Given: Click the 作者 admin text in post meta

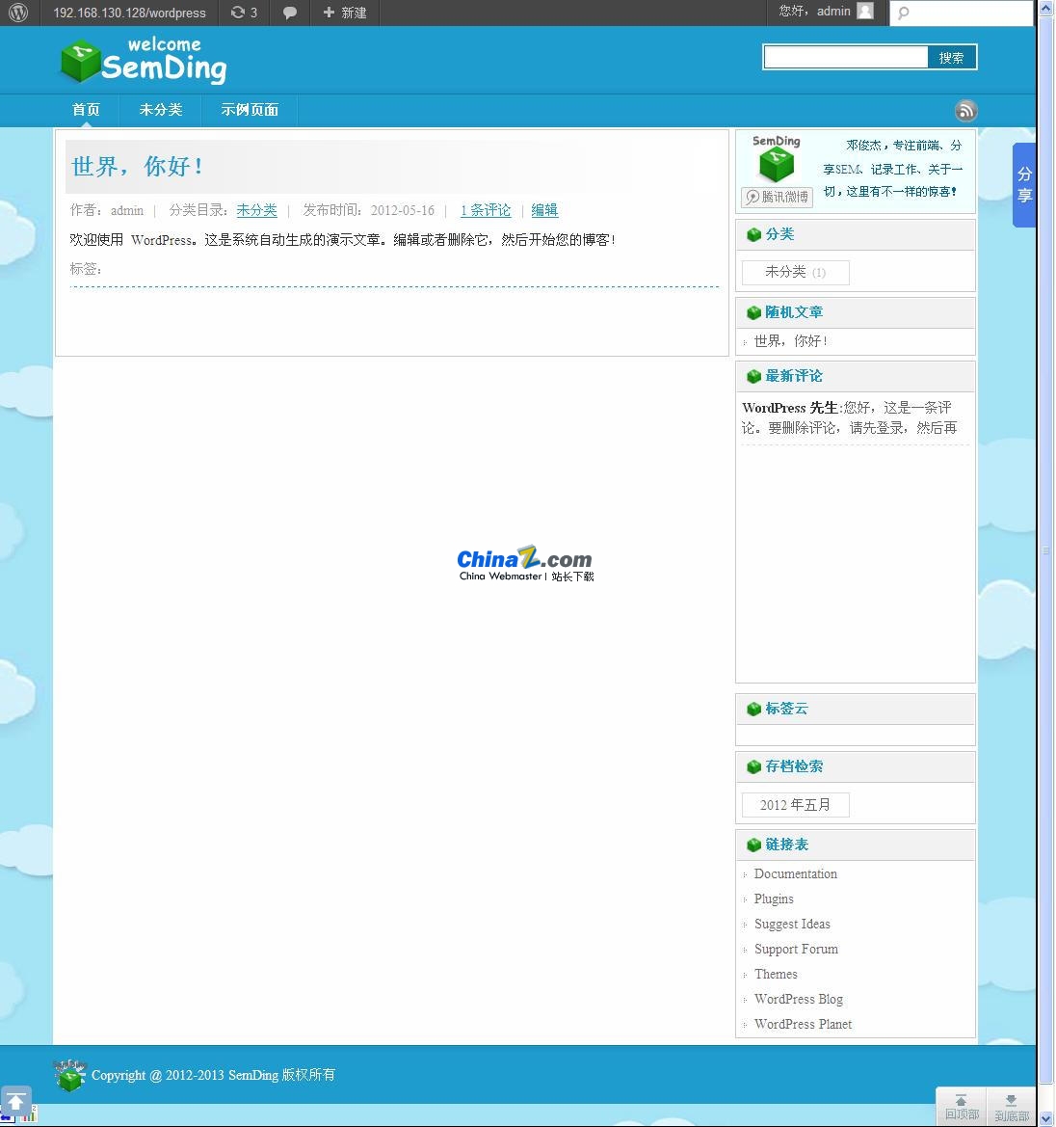Looking at the screenshot, I should click(106, 210).
